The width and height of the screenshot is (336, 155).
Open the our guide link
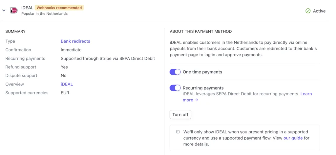[293, 138]
